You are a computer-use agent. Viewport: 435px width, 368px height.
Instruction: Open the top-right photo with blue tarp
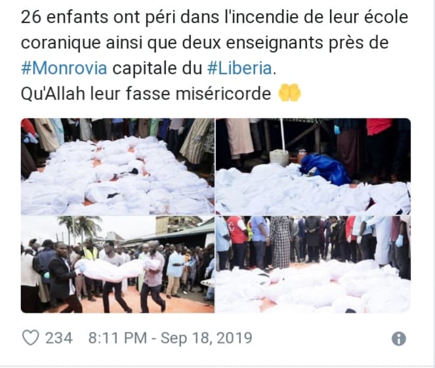(x=313, y=167)
